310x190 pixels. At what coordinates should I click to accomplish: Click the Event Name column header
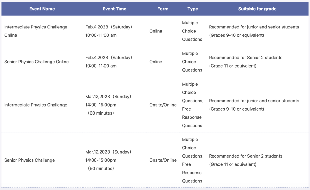pos(42,9)
